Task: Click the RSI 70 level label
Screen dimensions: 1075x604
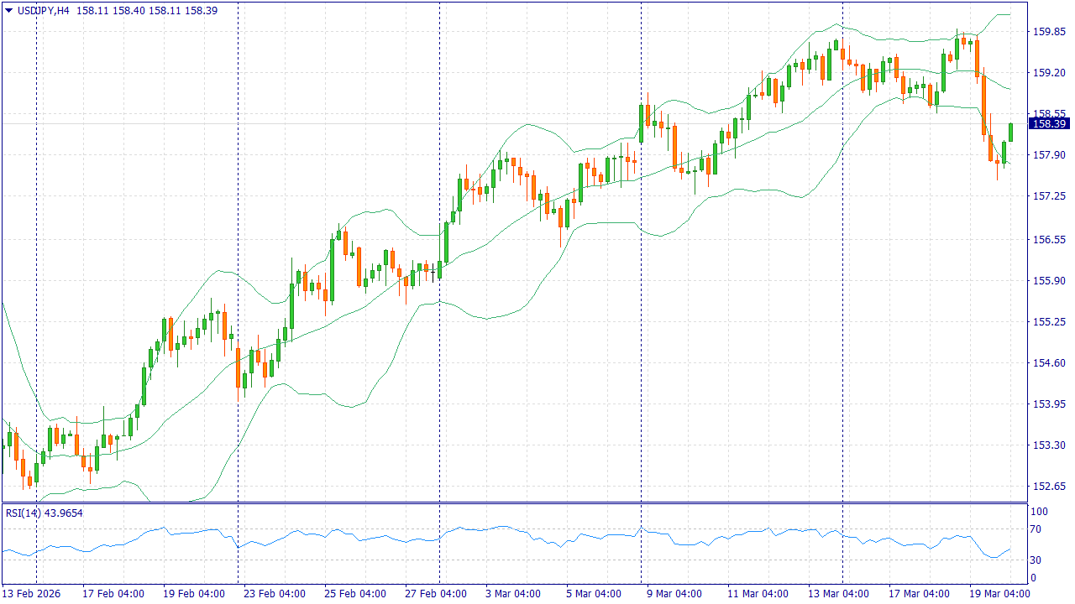Action: [x=1036, y=529]
